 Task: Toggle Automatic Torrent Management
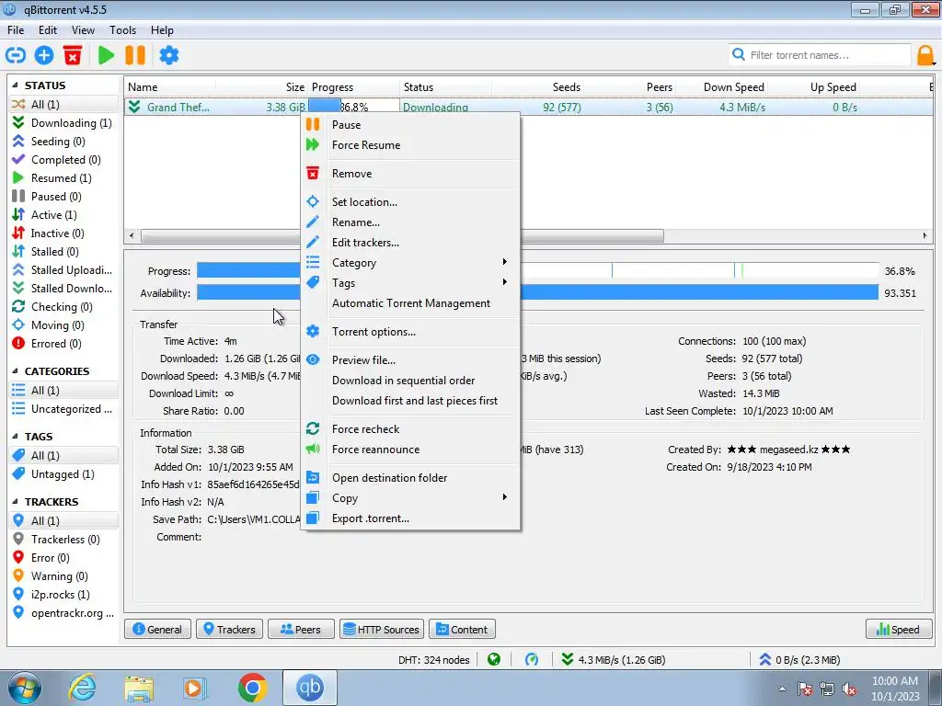coord(411,303)
